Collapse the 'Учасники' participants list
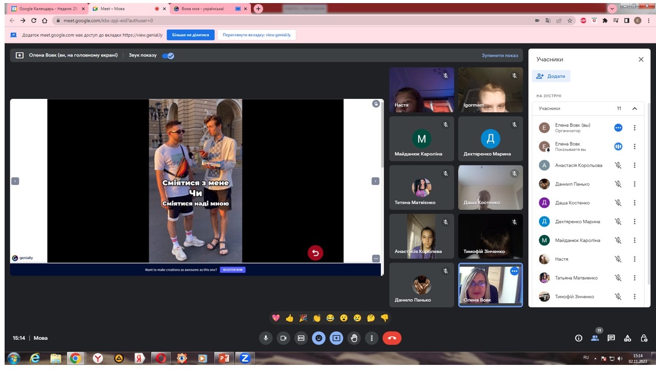656x369 pixels. pyautogui.click(x=634, y=109)
